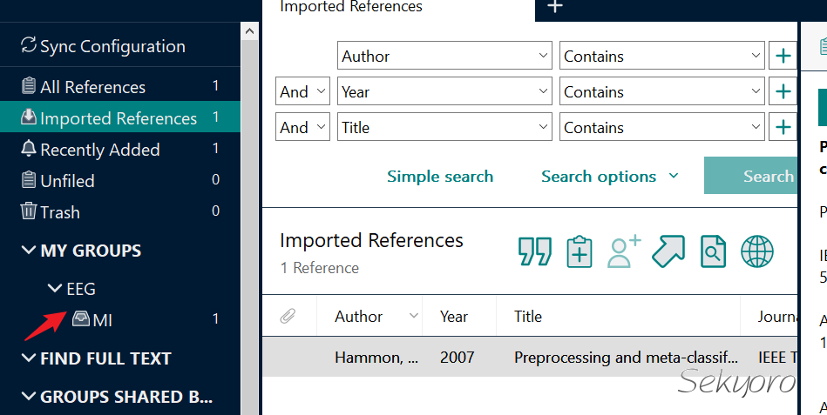Click the Insert Citation quote-marks icon
The image size is (827, 415).
point(535,251)
